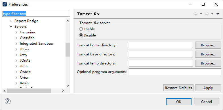Click the tree scroll down arrow
This screenshot has height=110, width=223.
point(68,86)
